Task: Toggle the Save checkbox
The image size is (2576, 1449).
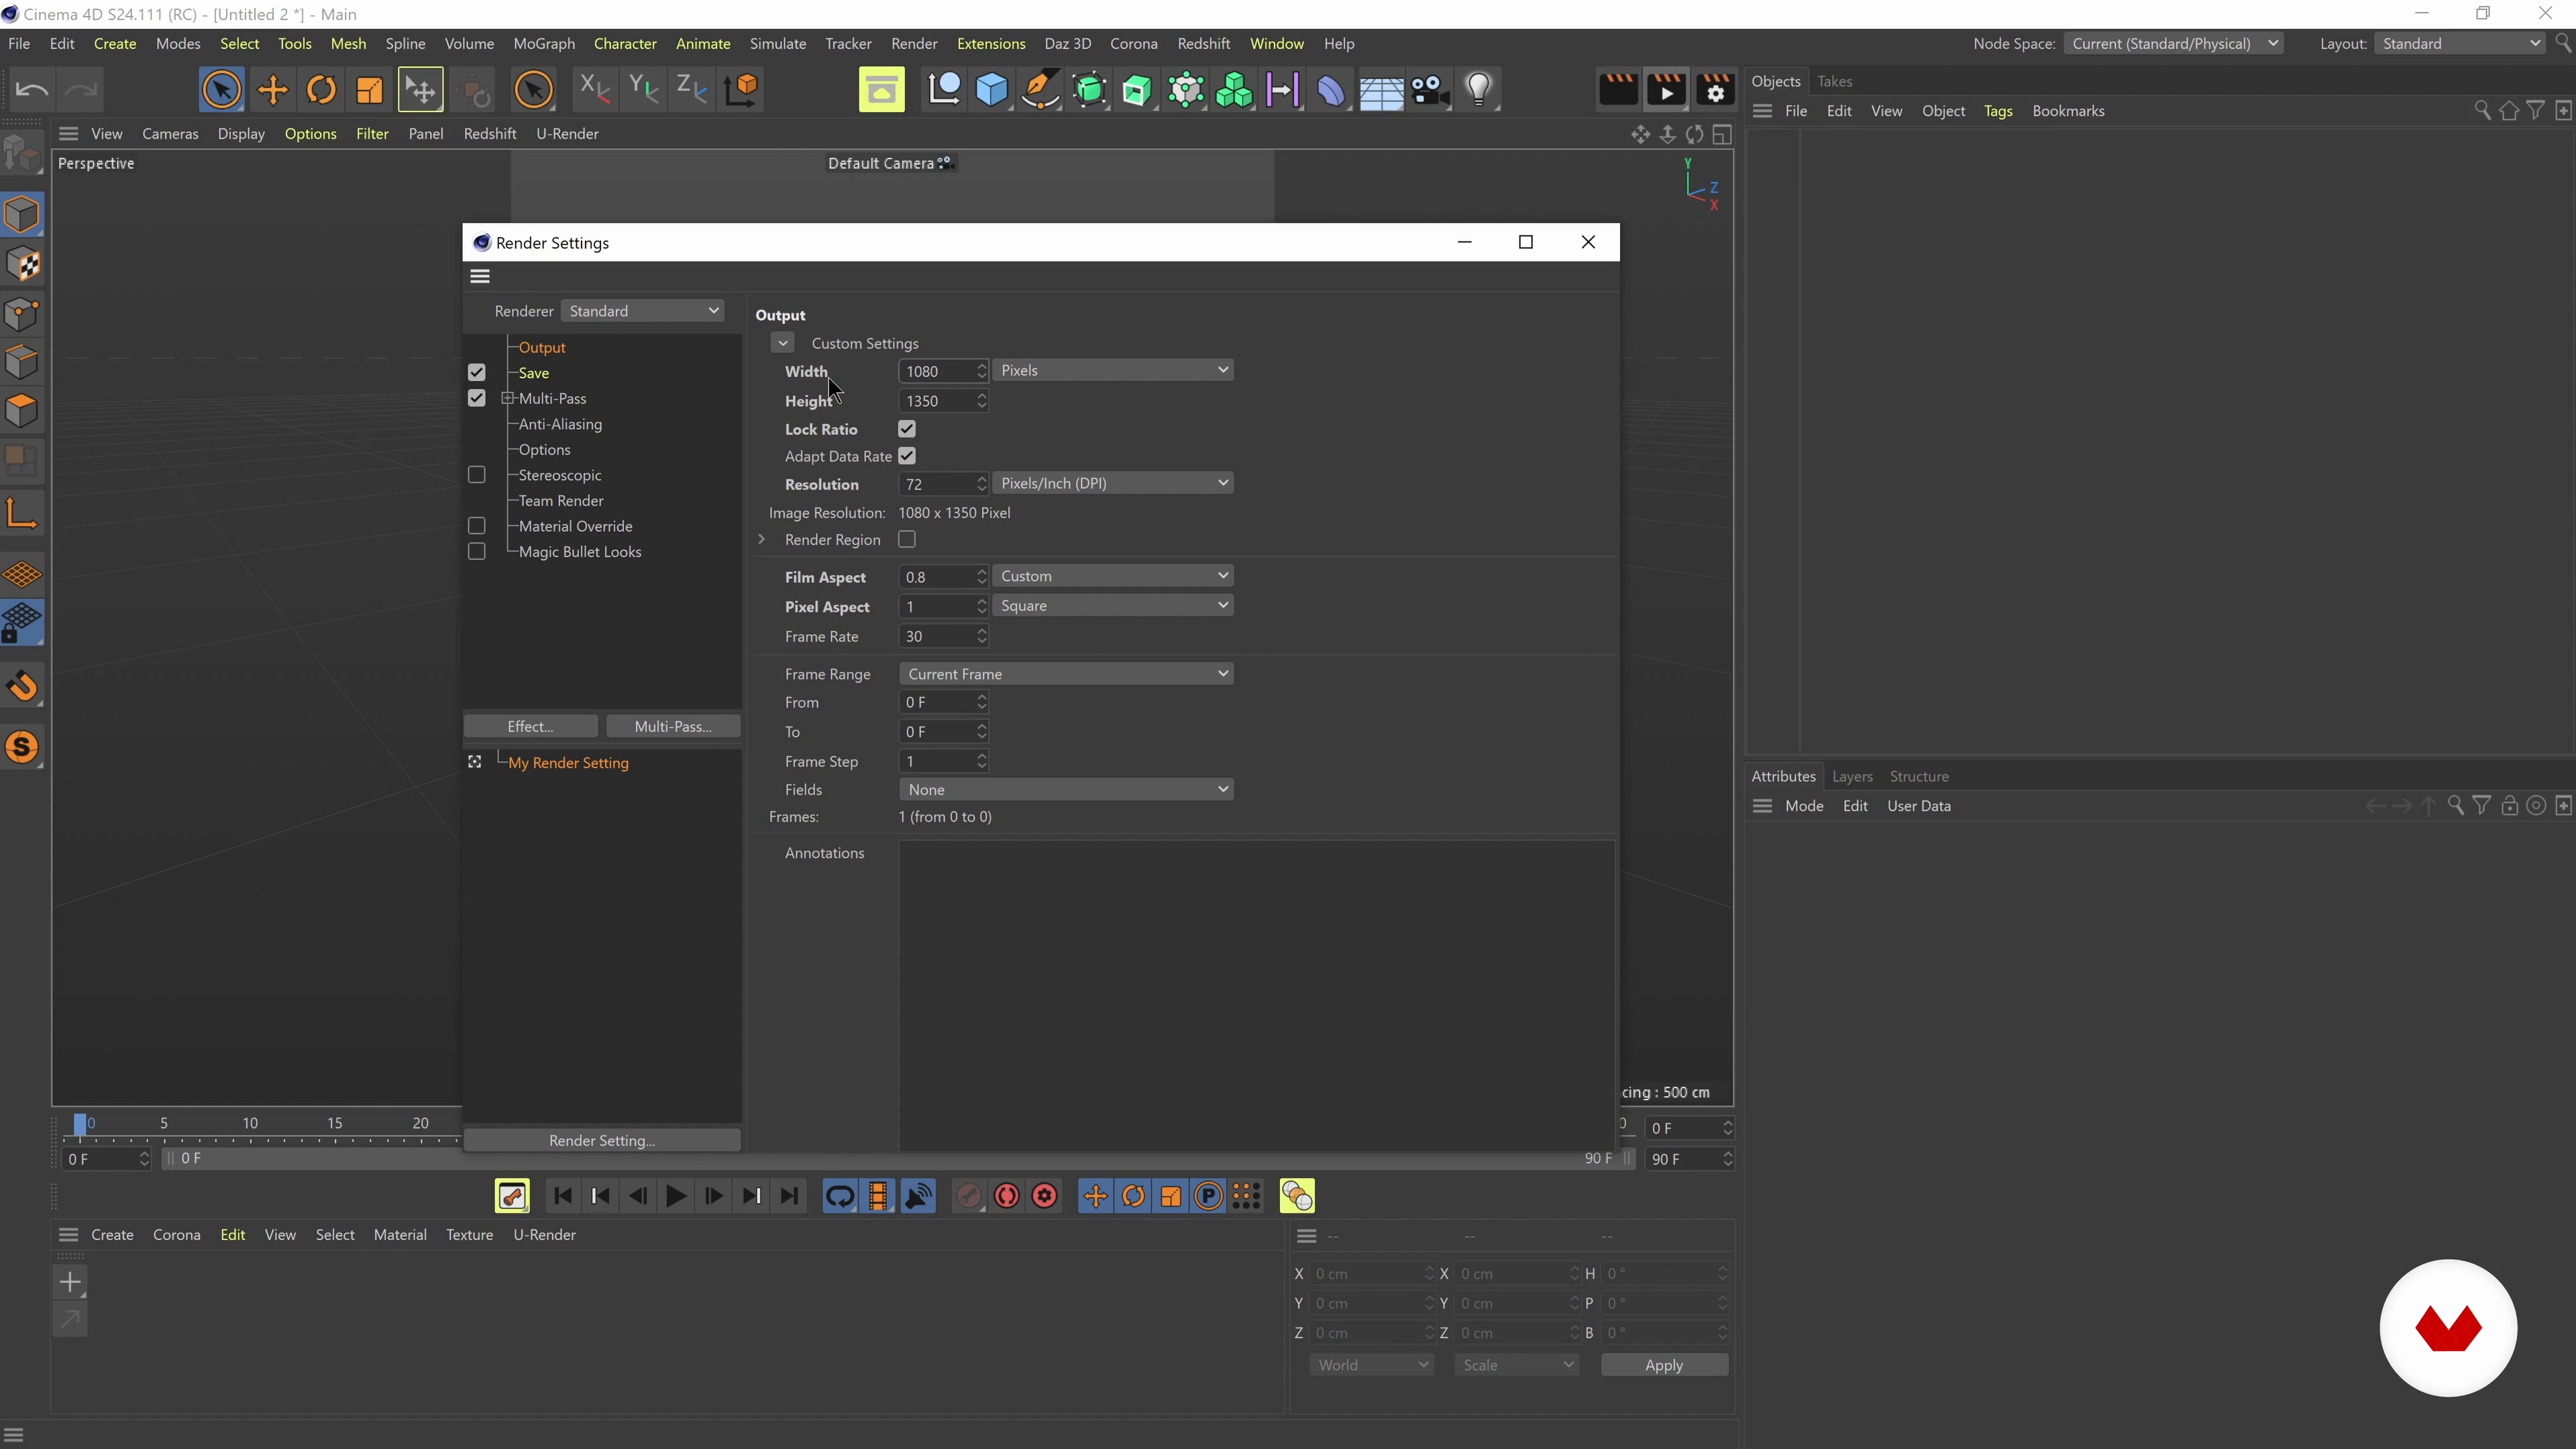Action: pos(477,372)
